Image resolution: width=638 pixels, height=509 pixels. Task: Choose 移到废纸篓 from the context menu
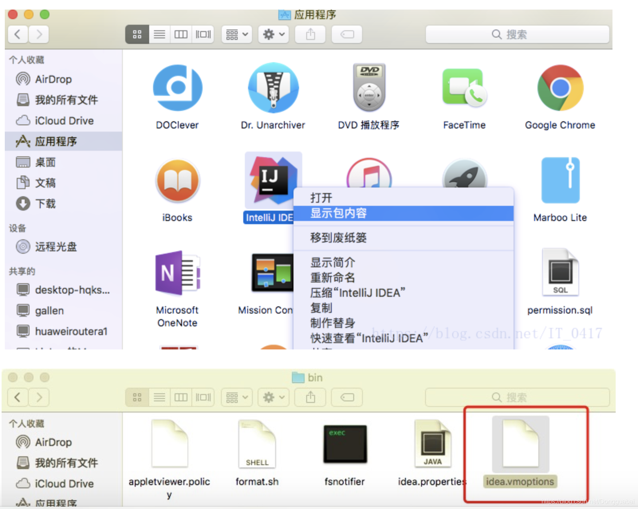[404, 238]
